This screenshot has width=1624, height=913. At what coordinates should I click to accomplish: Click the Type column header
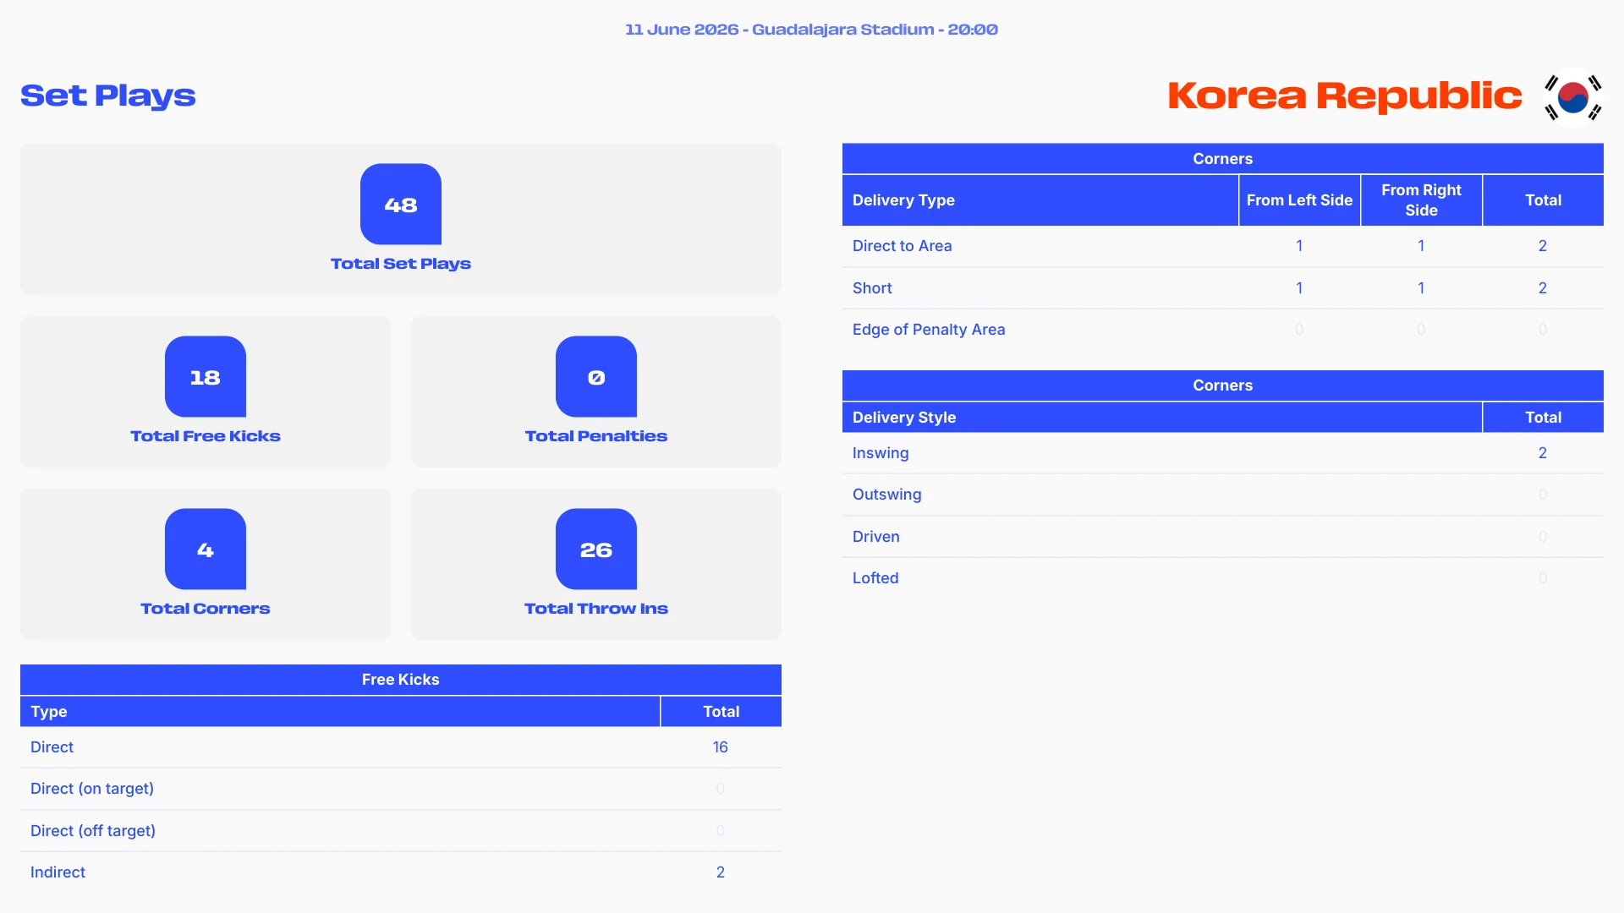[x=340, y=712]
